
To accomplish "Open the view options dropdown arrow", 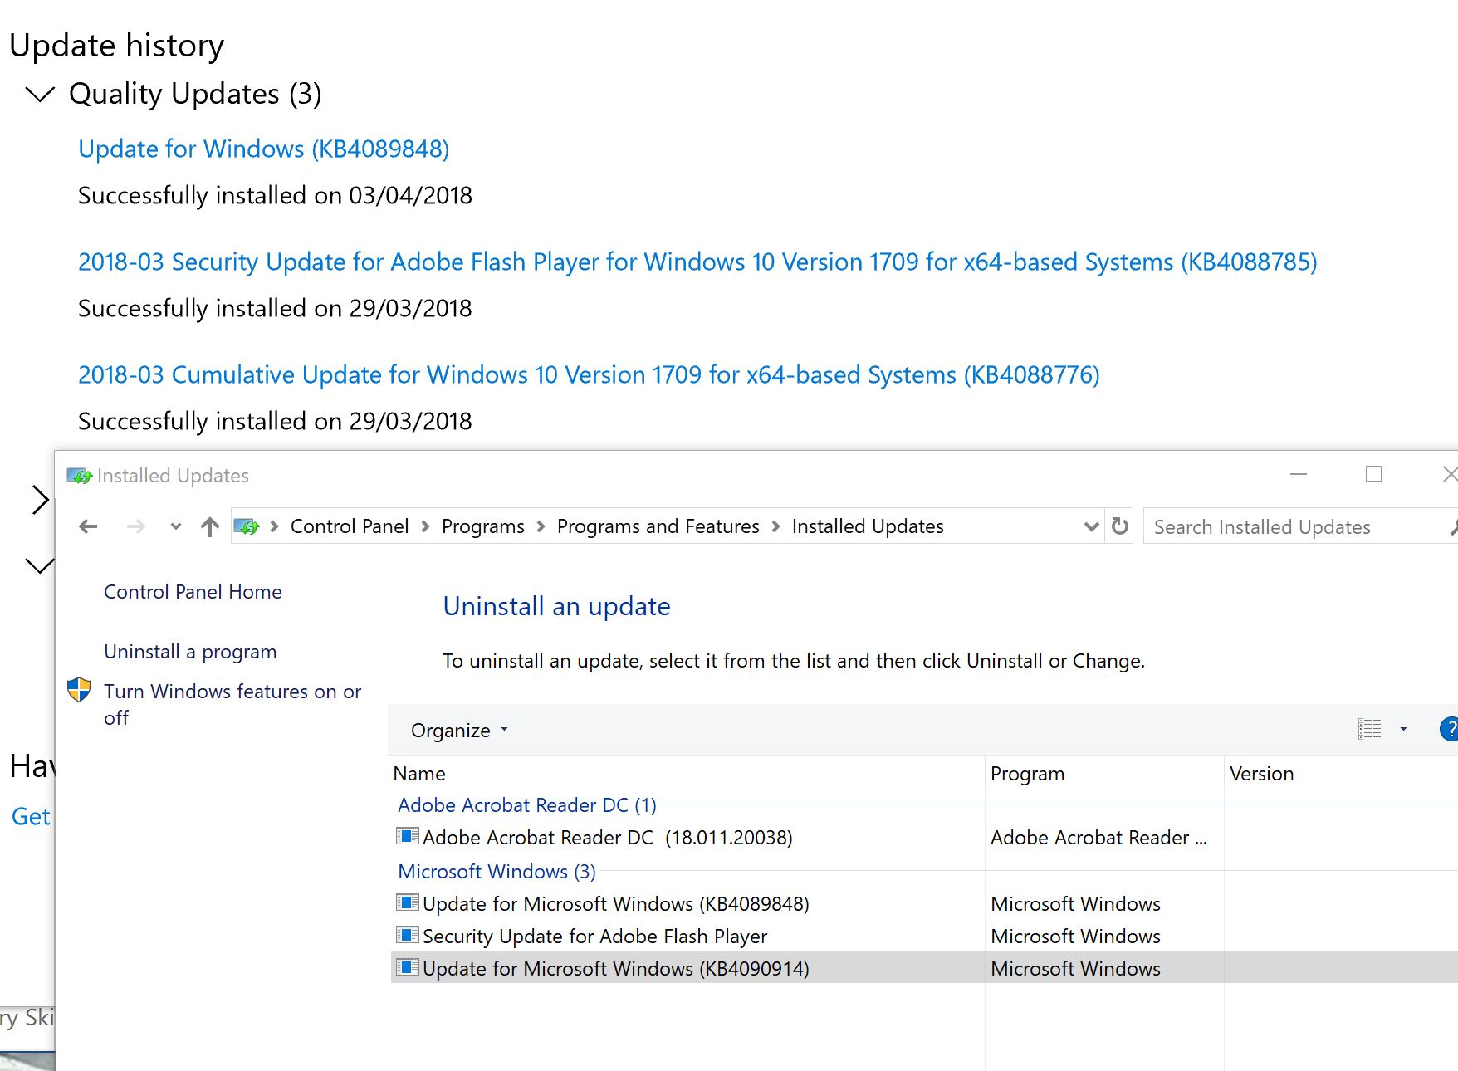I will point(1403,729).
